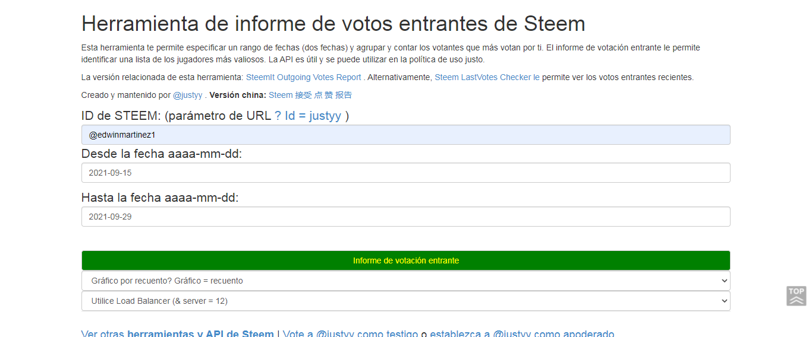Click the 'Desde la fecha aaaa-mm-dd:' label

(x=162, y=154)
